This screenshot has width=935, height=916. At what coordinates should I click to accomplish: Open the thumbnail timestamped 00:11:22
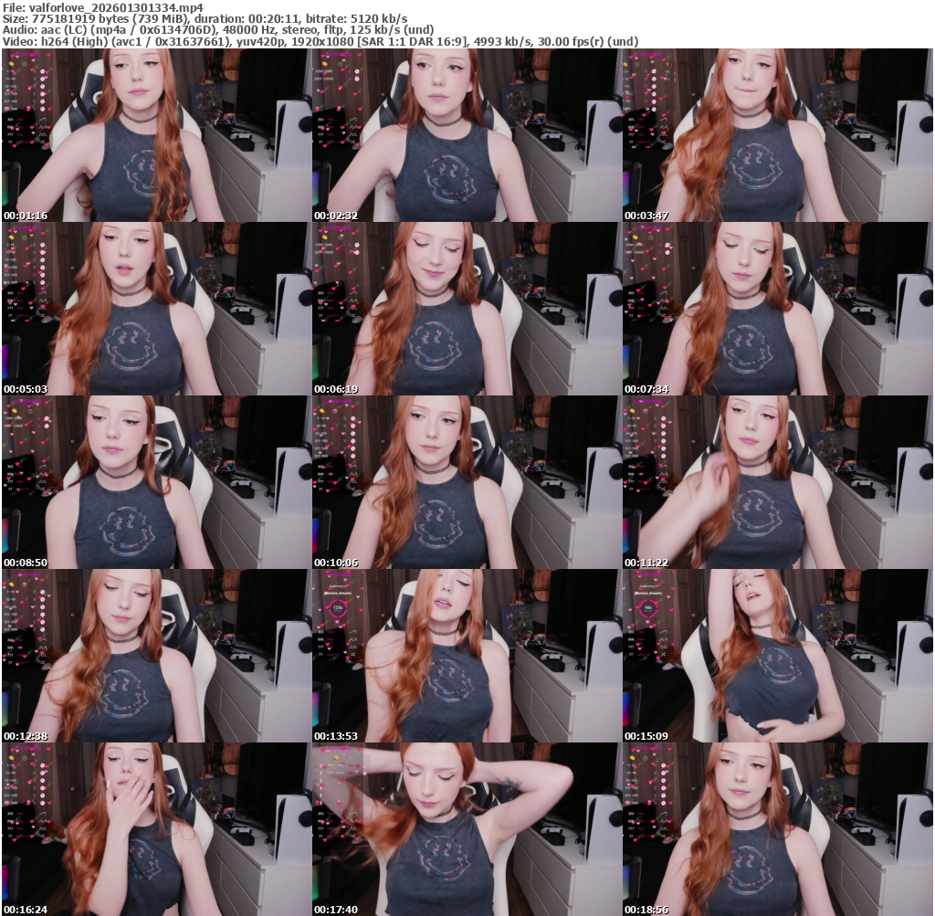tap(778, 482)
